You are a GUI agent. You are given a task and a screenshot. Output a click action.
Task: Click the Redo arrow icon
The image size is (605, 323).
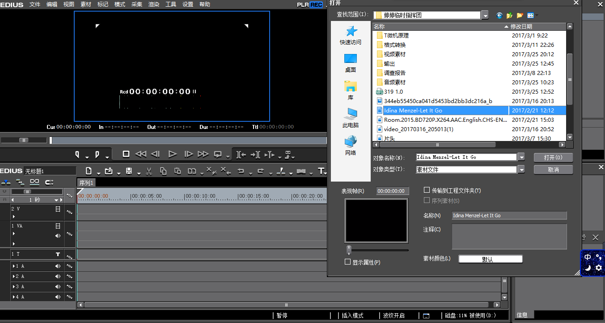pos(261,171)
